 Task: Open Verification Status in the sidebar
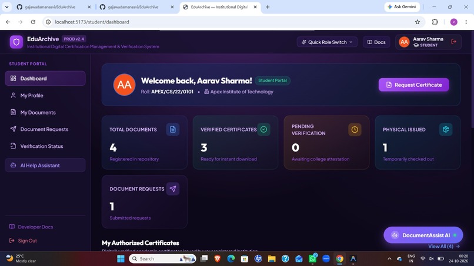pyautogui.click(x=45, y=146)
